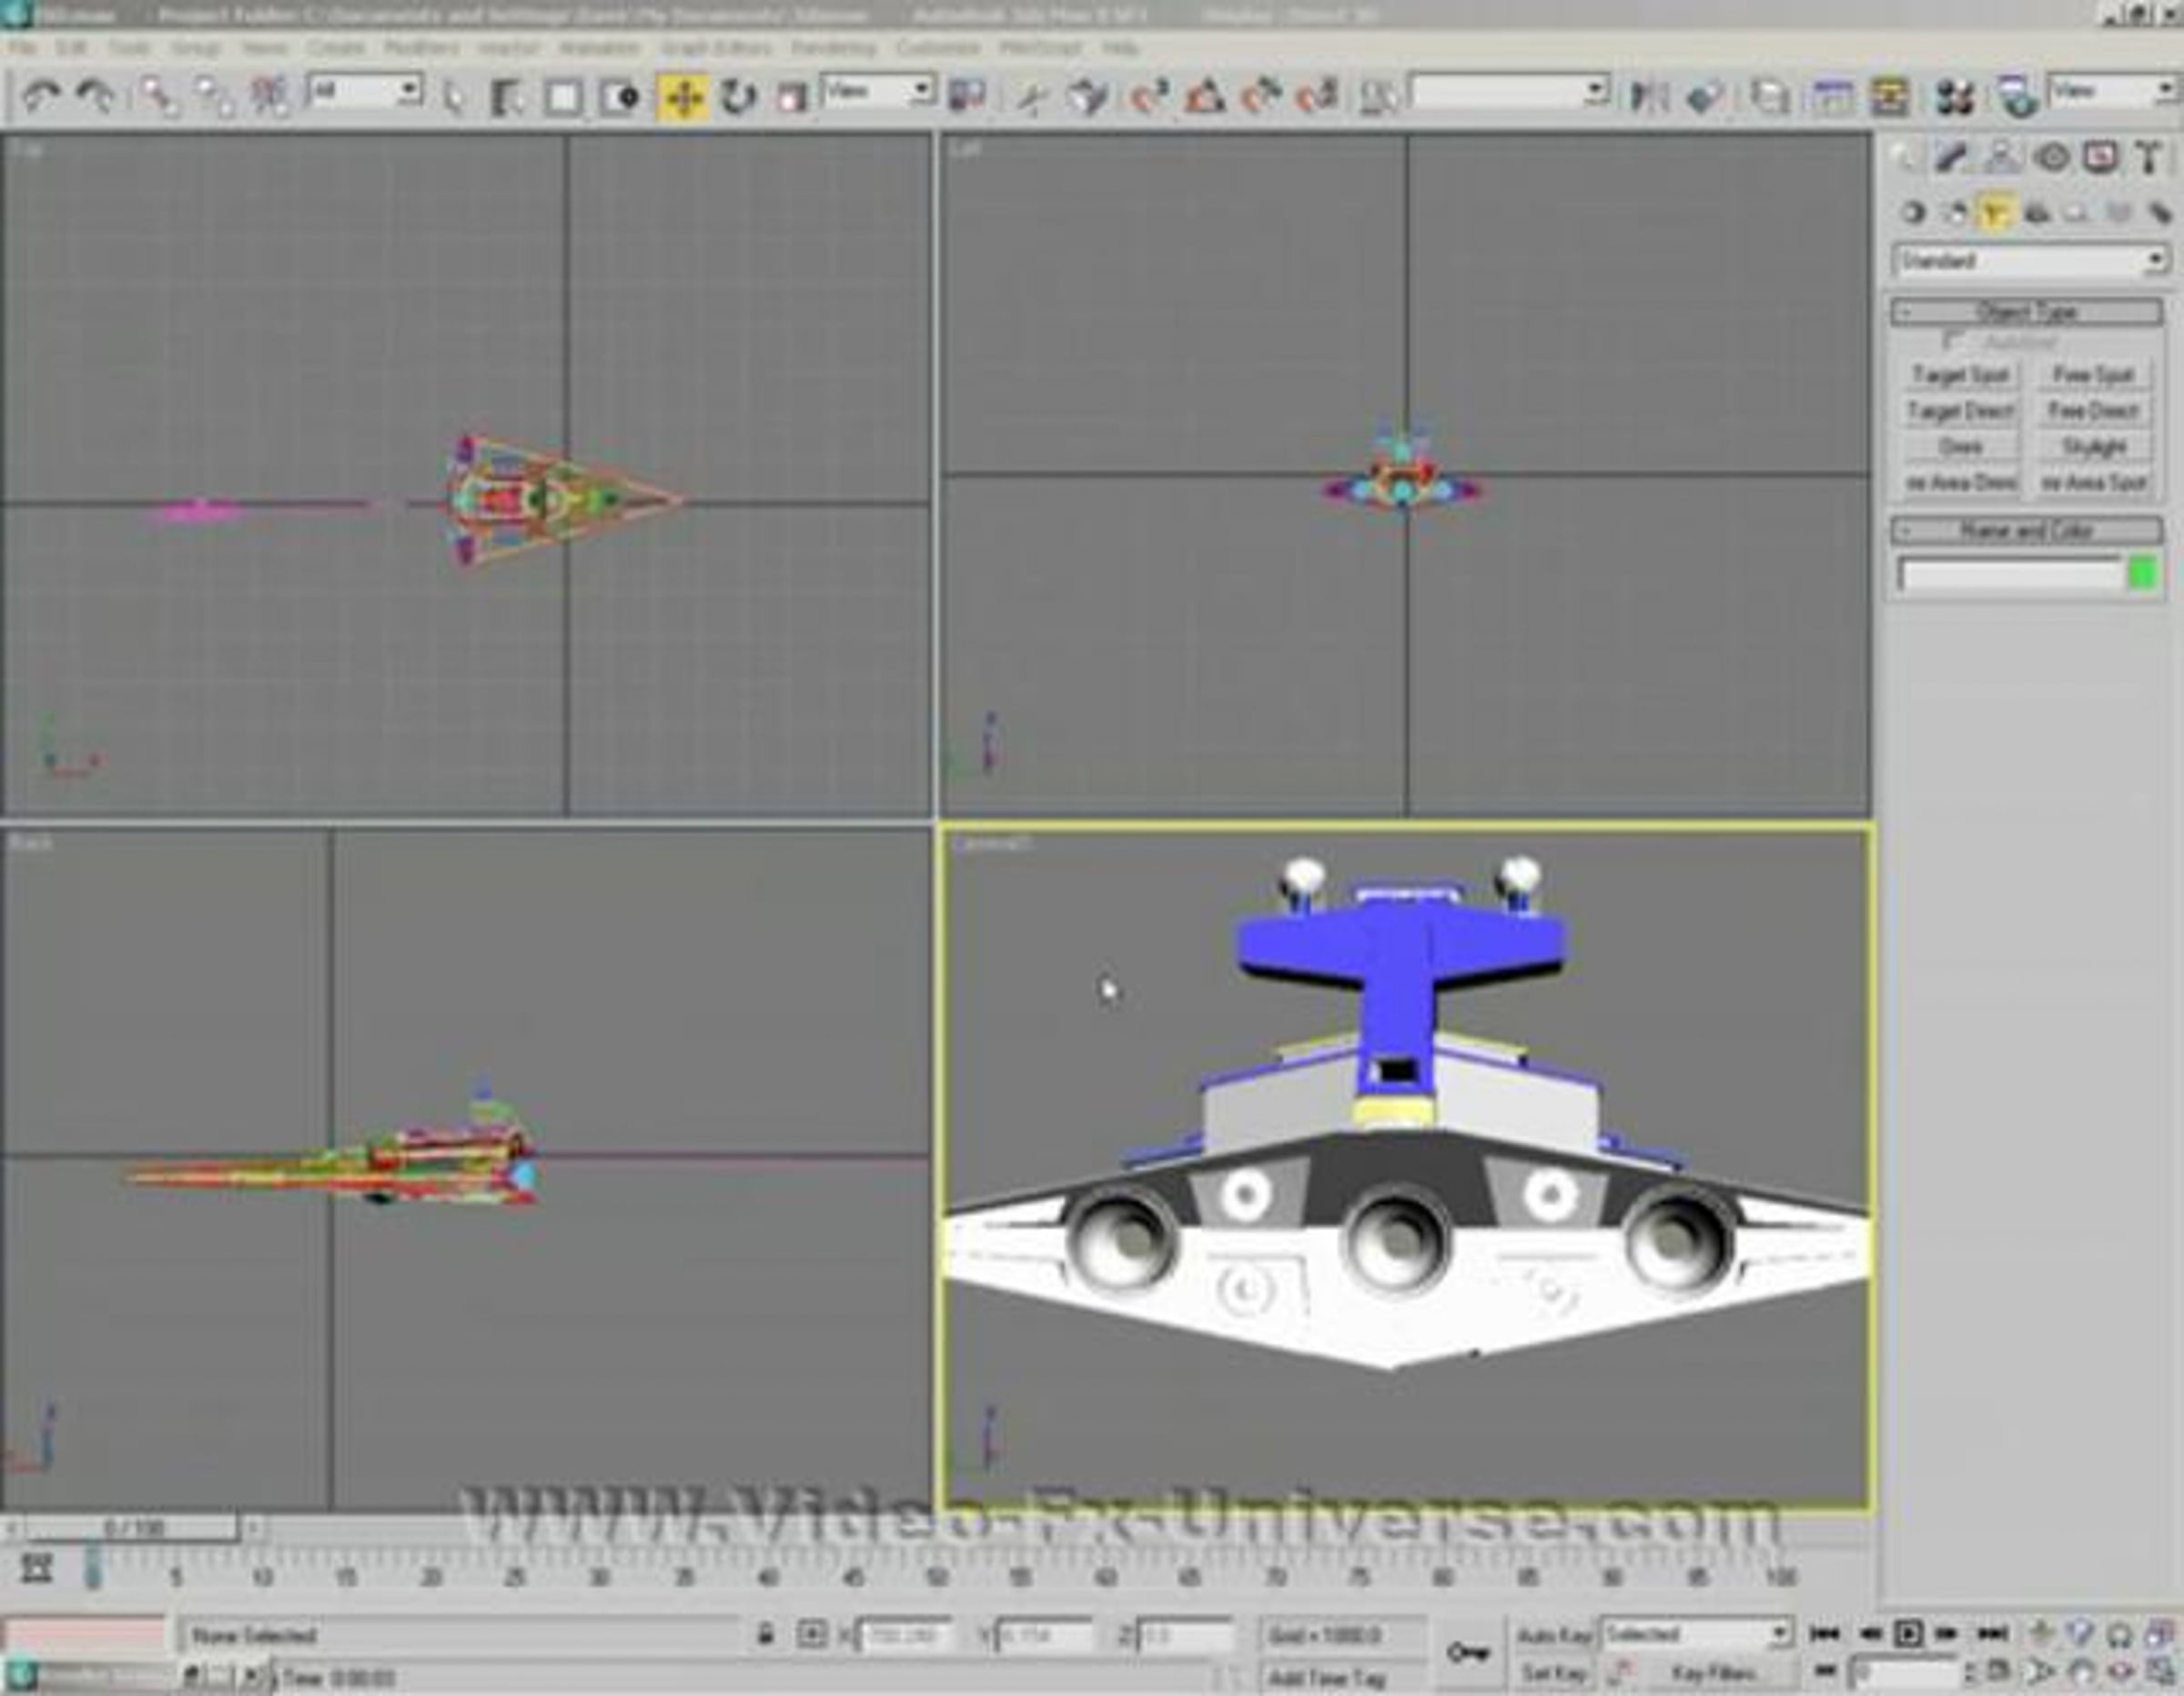This screenshot has height=1696, width=2184.
Task: Open the Graph Editors menu
Action: click(716, 47)
